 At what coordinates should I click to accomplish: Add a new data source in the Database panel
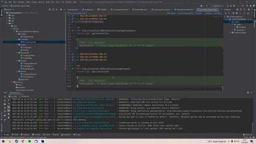pos(226,13)
